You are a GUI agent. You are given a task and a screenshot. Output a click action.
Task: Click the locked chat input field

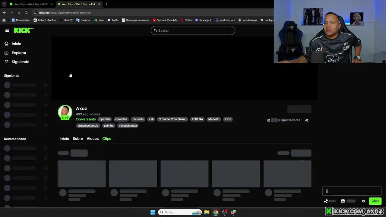point(352,191)
